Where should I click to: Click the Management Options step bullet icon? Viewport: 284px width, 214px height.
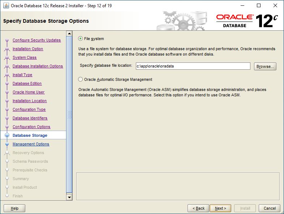pos(7,144)
